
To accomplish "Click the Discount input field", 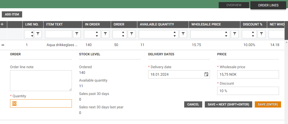I will (248, 91).
